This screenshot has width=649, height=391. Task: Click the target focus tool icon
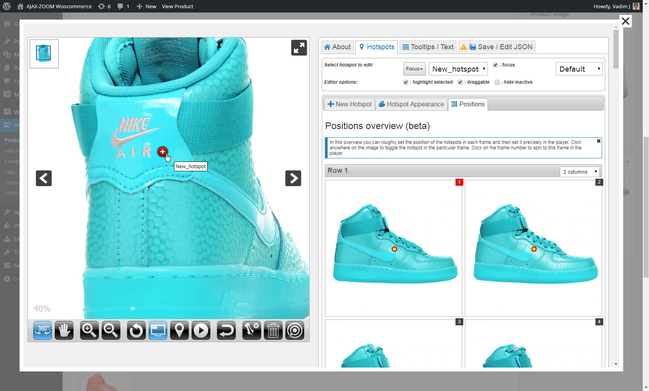[295, 331]
